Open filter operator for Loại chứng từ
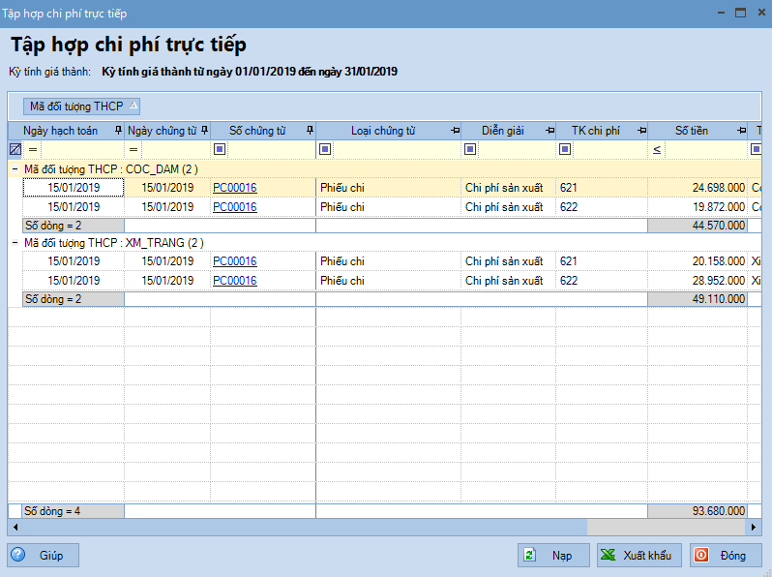This screenshot has height=577, width=772. [x=325, y=149]
